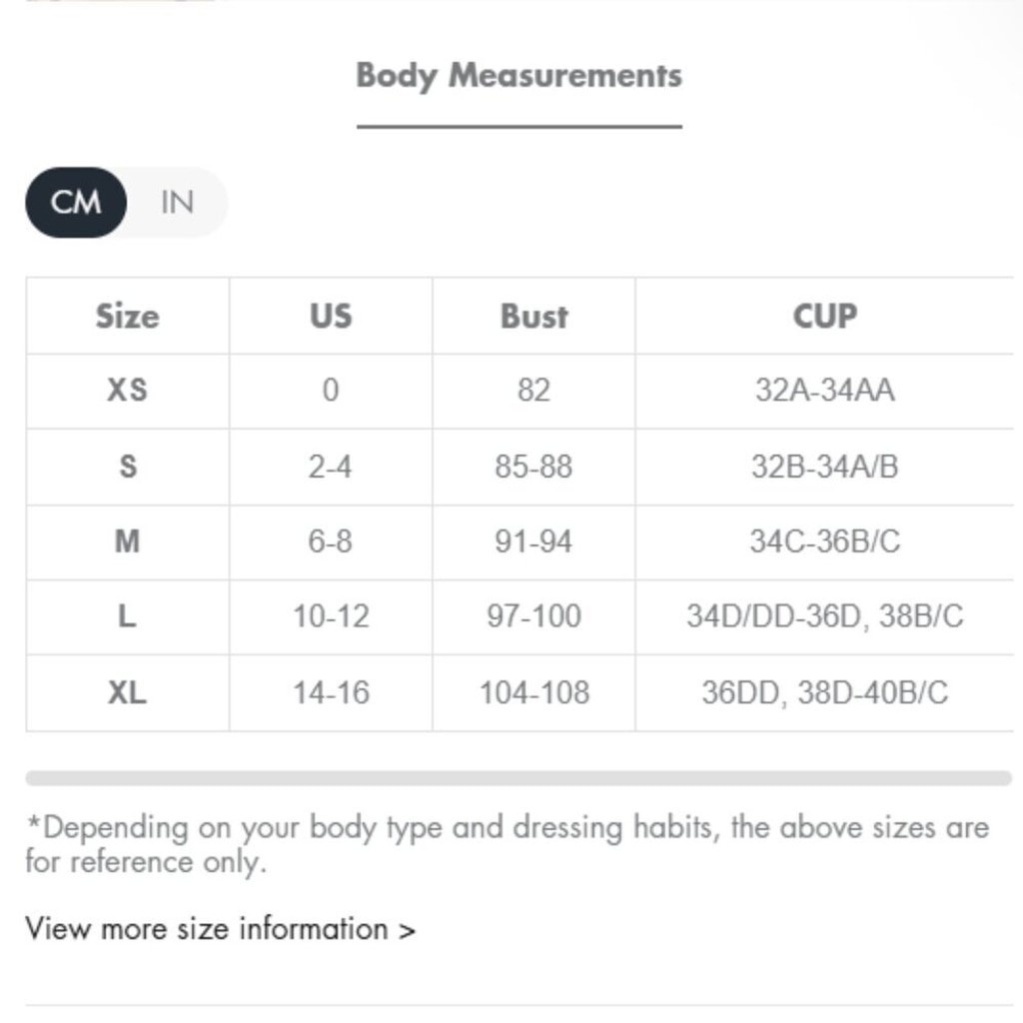
Task: Click the 104-108 bust cell
Action: point(533,693)
